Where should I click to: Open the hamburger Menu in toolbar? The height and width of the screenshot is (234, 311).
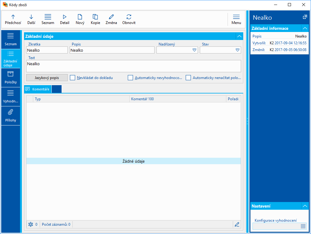click(236, 19)
